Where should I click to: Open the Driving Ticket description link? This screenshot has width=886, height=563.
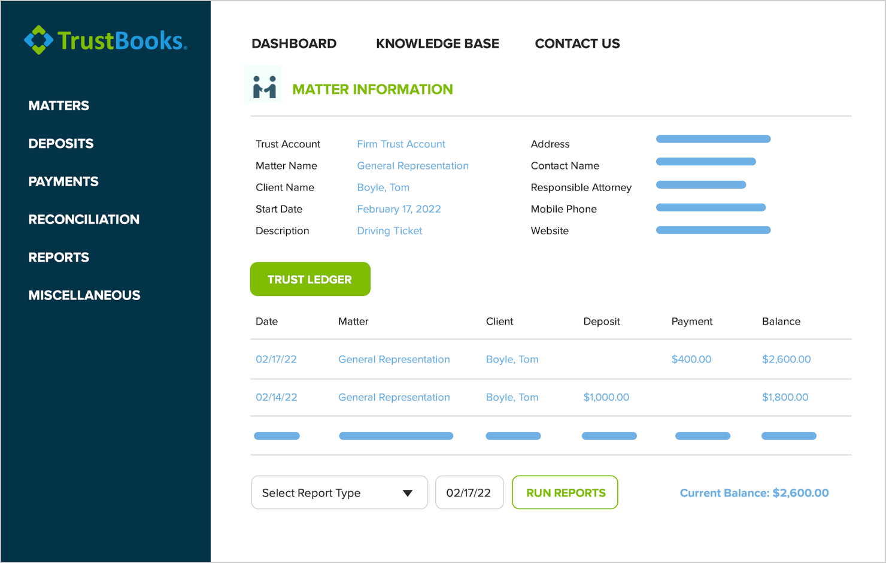(x=389, y=231)
